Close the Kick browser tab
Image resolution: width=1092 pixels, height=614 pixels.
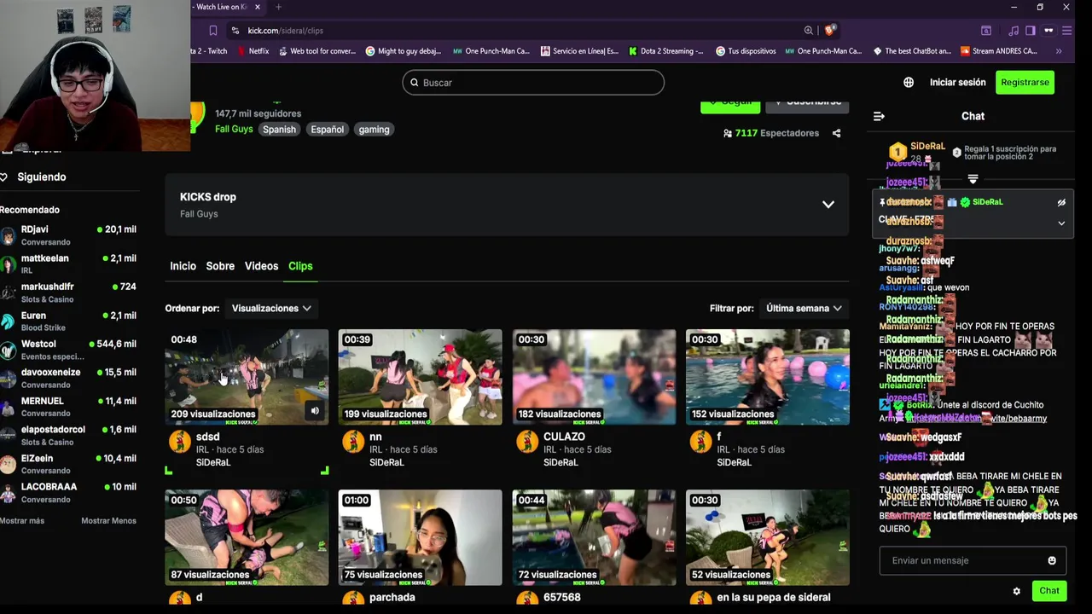(258, 7)
